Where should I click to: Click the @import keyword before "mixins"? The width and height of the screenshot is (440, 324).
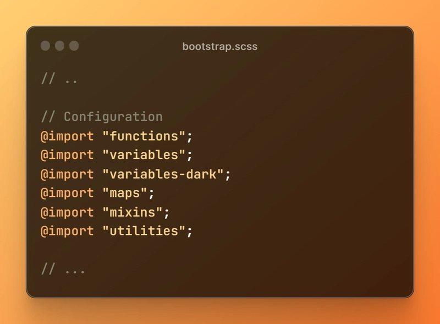(67, 212)
